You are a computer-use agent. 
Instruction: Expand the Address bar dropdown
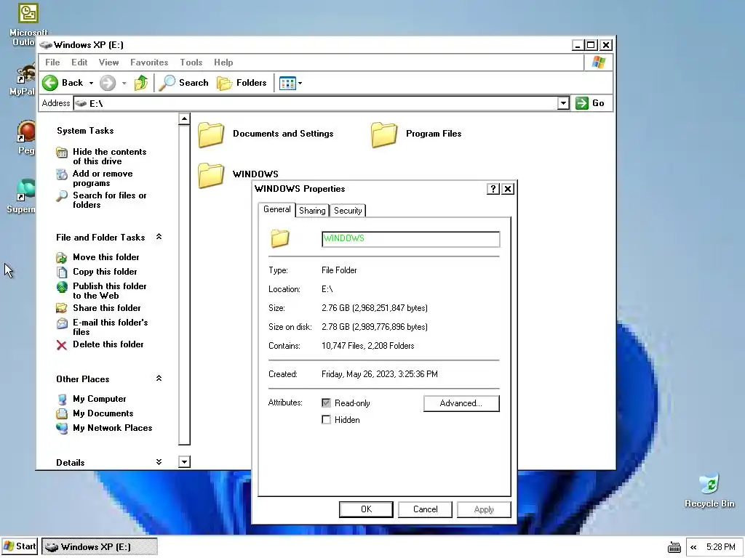click(563, 103)
